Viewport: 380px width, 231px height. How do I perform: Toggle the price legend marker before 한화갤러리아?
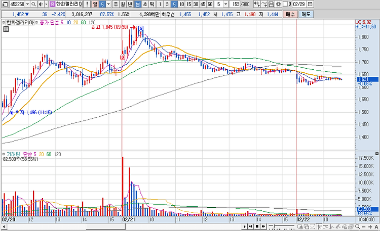4,23
